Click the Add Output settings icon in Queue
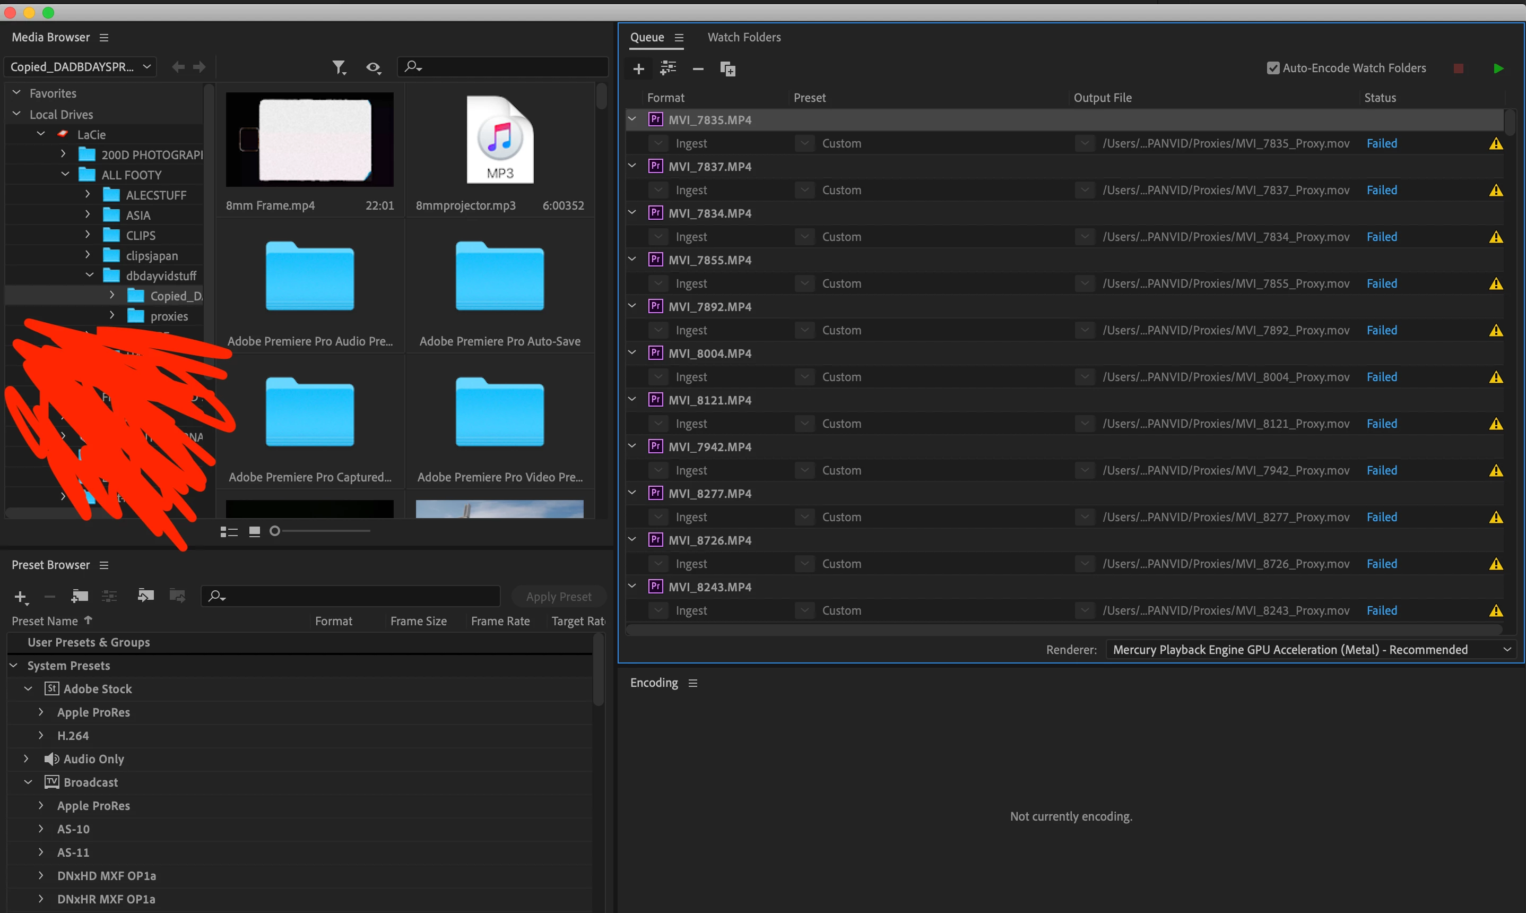 pyautogui.click(x=667, y=69)
